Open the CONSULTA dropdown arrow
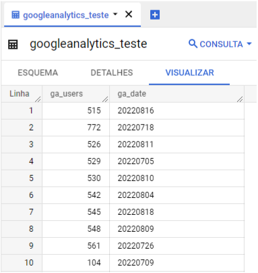Viewport: 258px width, 273px height. click(x=249, y=44)
